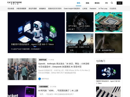Open GPT-6 曝光 galaxy card
130x97 pixels.
[80, 22]
